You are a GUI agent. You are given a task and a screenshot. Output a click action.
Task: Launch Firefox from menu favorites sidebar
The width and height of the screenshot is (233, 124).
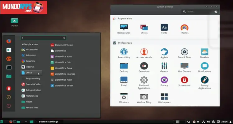coord(9,41)
